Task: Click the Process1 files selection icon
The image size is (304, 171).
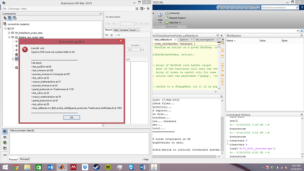Action: tap(5, 132)
